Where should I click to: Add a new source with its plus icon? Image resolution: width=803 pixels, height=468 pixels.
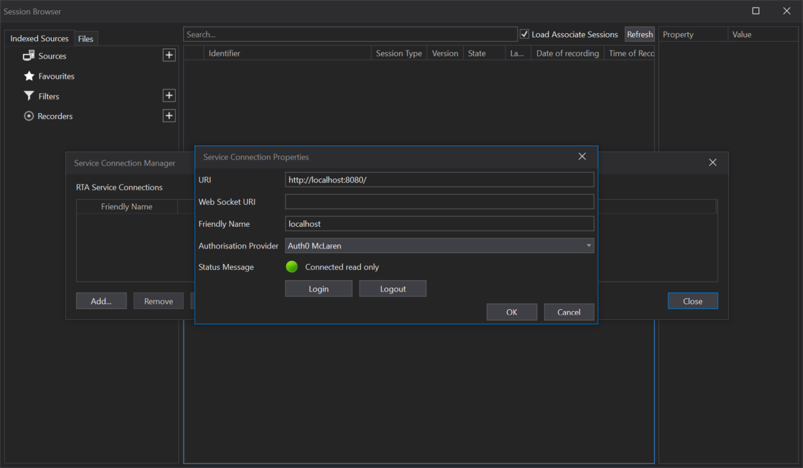(169, 55)
